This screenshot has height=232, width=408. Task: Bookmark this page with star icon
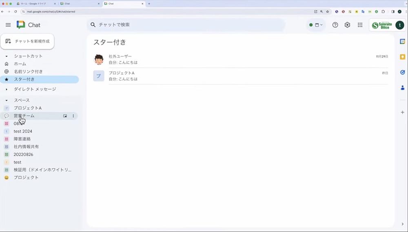click(x=327, y=12)
